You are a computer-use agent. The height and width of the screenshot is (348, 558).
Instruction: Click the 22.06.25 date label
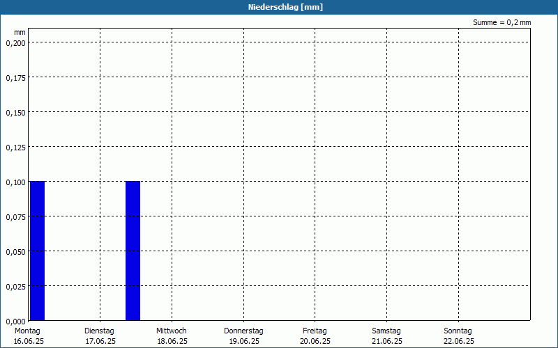[x=459, y=341]
